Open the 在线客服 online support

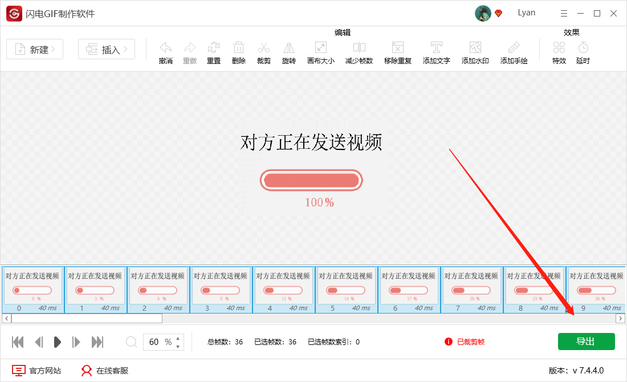coord(106,370)
